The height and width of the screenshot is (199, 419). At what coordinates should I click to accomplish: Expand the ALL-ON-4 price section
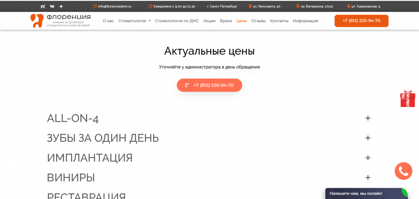pos(368,118)
